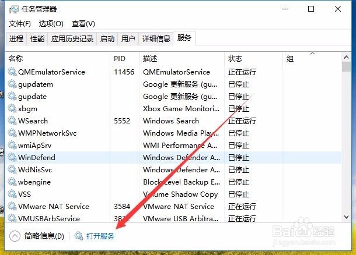Switch to the 用户 tab
This screenshot has height=255, width=356.
click(128, 39)
